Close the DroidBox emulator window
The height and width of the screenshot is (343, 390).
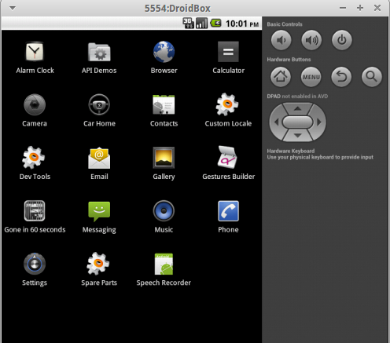(377, 8)
